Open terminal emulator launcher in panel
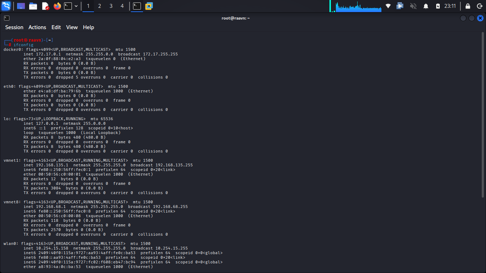Viewport: 486px width, 273px height. 68,6
